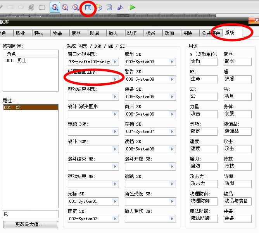Click the 装饰品 term input field

point(238,131)
